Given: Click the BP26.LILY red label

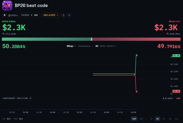Looking at the screenshot, I should [x=174, y=22].
